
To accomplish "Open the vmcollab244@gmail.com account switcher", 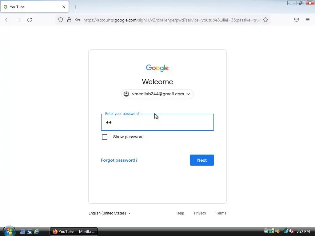I will (157, 94).
